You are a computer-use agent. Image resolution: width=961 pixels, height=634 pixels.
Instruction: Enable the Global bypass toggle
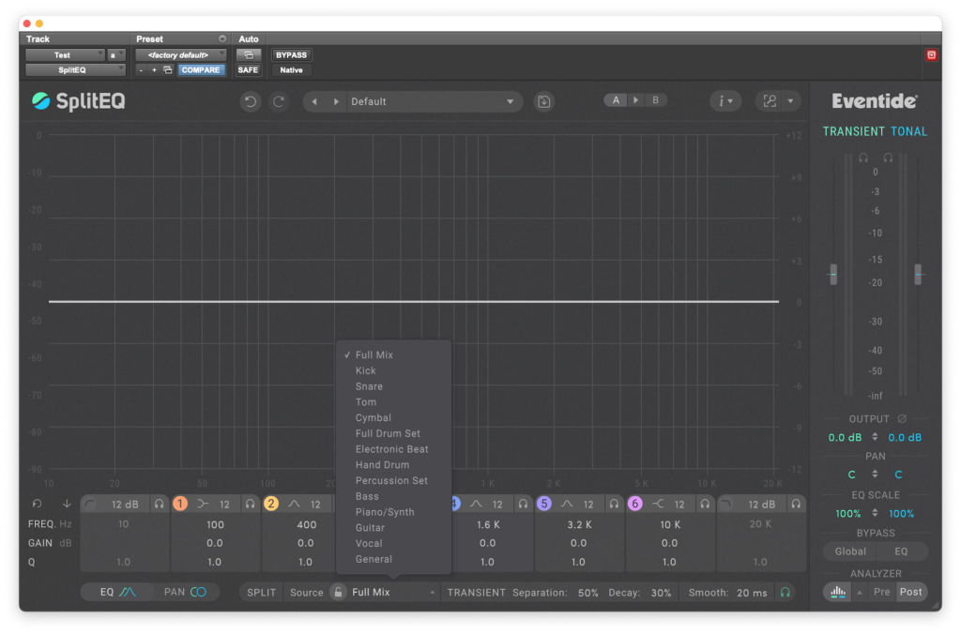[850, 551]
